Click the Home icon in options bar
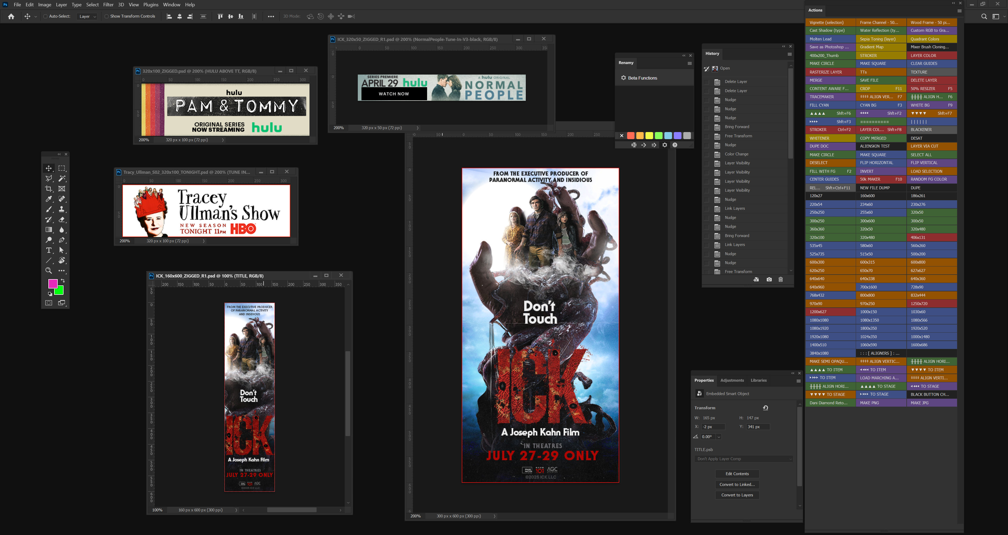Image resolution: width=1008 pixels, height=535 pixels. click(11, 17)
